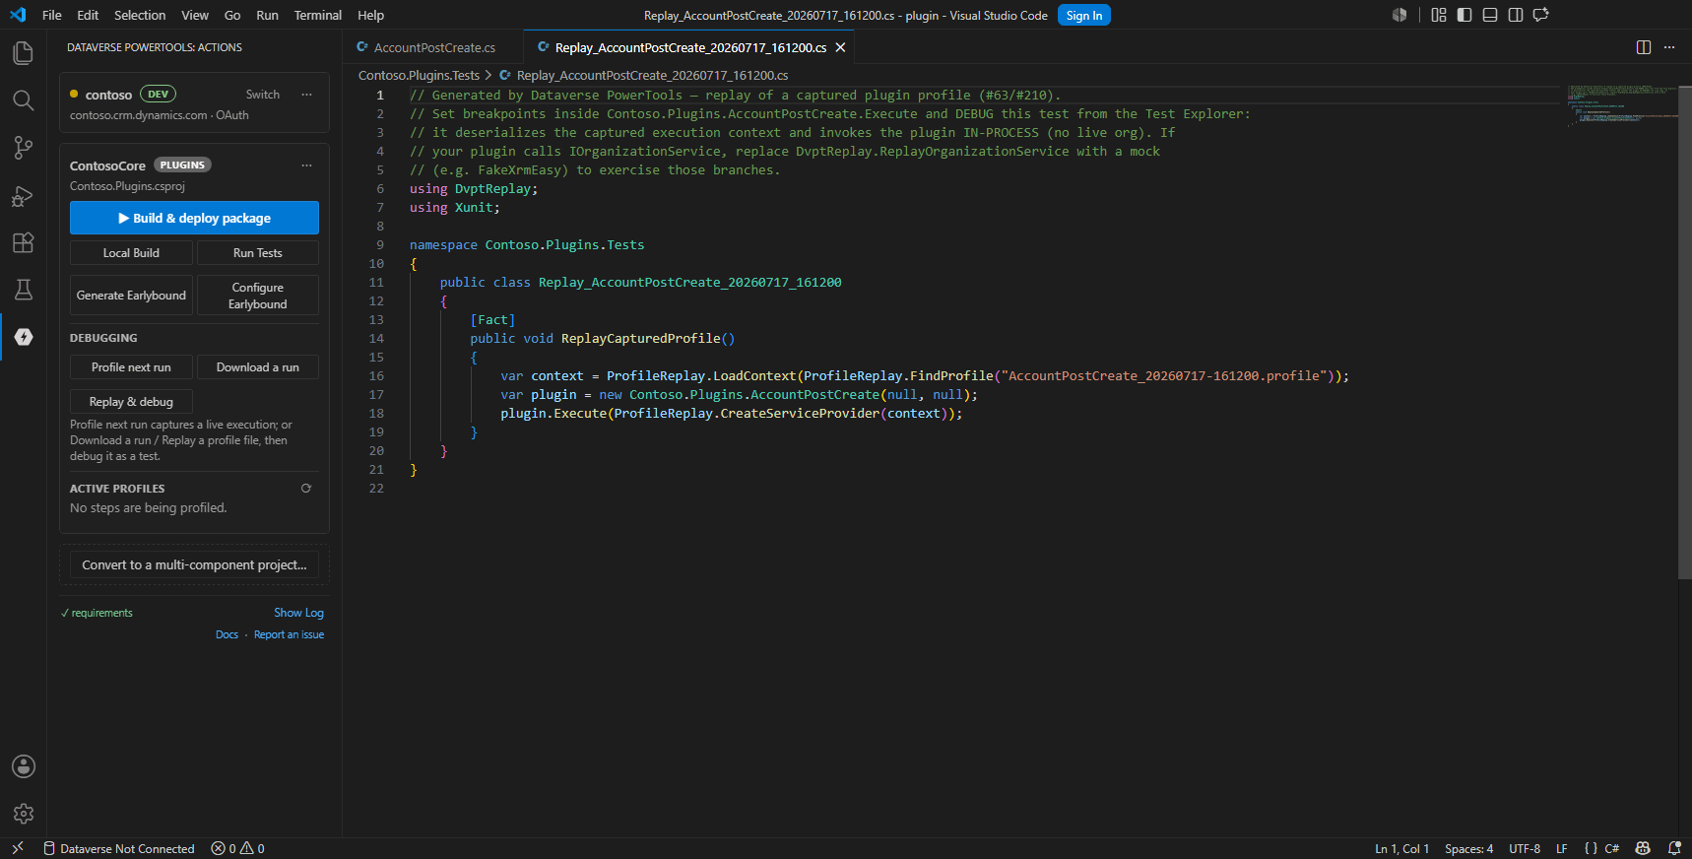Click the split editor right icon
This screenshot has width=1692, height=859.
click(x=1644, y=47)
